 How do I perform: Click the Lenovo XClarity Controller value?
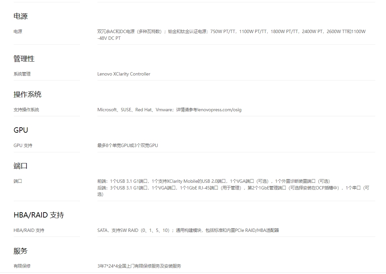point(124,74)
